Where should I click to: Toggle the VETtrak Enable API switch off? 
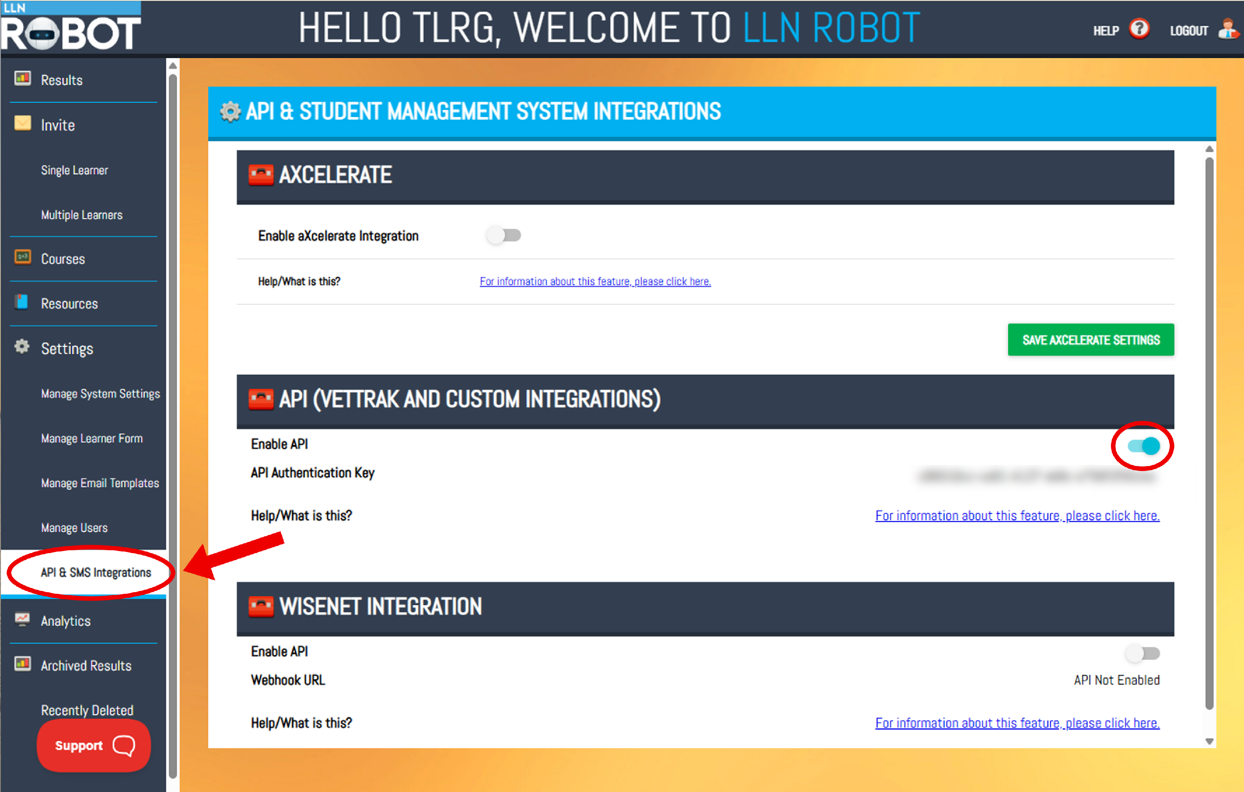[x=1144, y=446]
